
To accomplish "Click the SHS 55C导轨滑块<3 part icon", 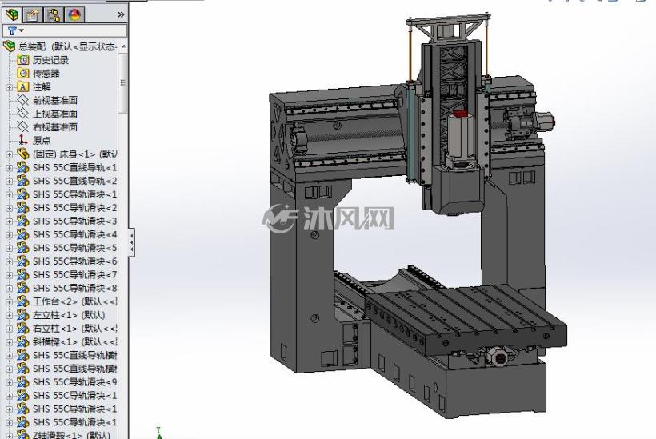I will 22,221.
